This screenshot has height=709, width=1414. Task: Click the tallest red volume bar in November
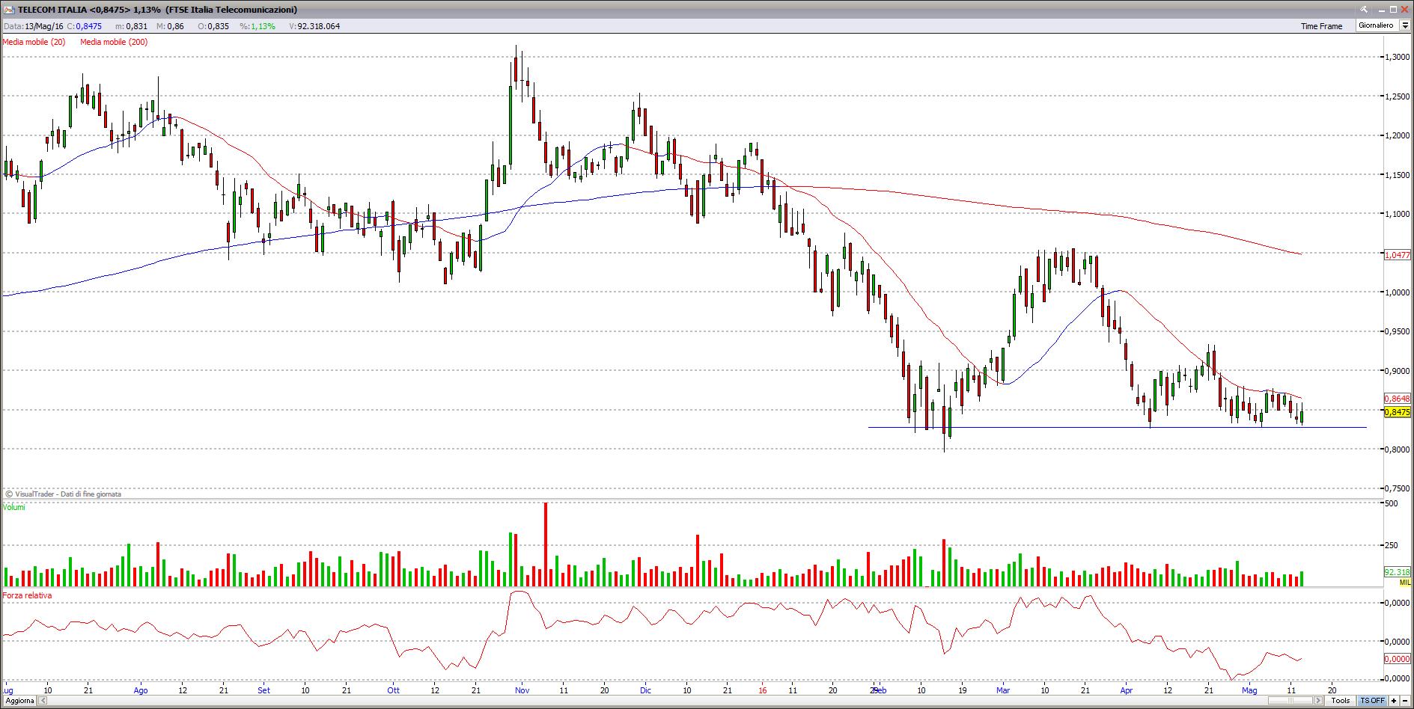click(546, 544)
